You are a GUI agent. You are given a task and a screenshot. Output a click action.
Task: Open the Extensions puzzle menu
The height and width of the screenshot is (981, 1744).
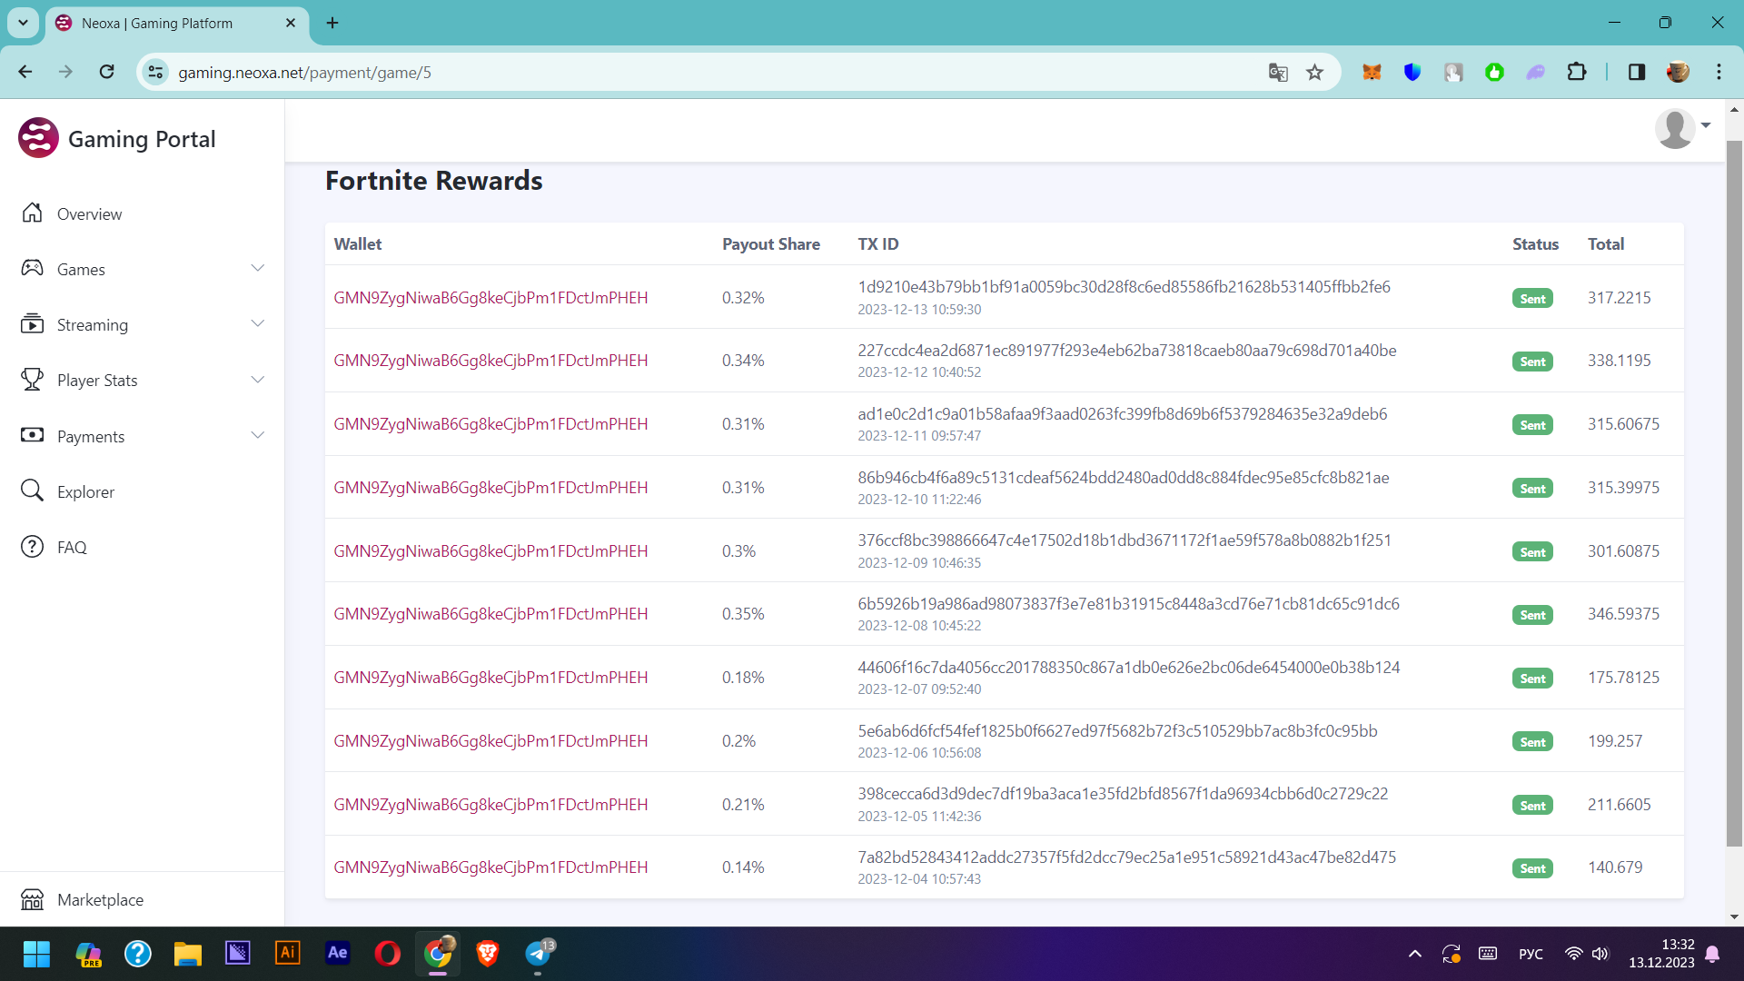pos(1577,72)
